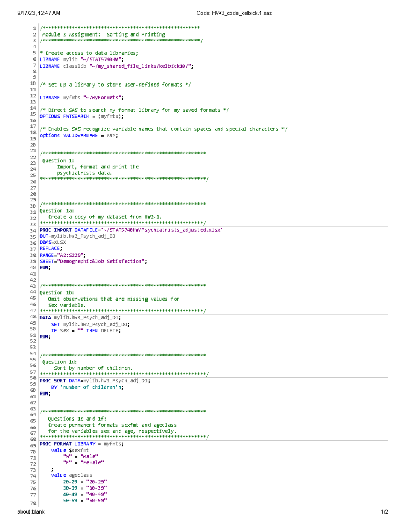Click the OPTIONS FMTSEARCH statement
This screenshot has height=525, width=406.
(81, 116)
